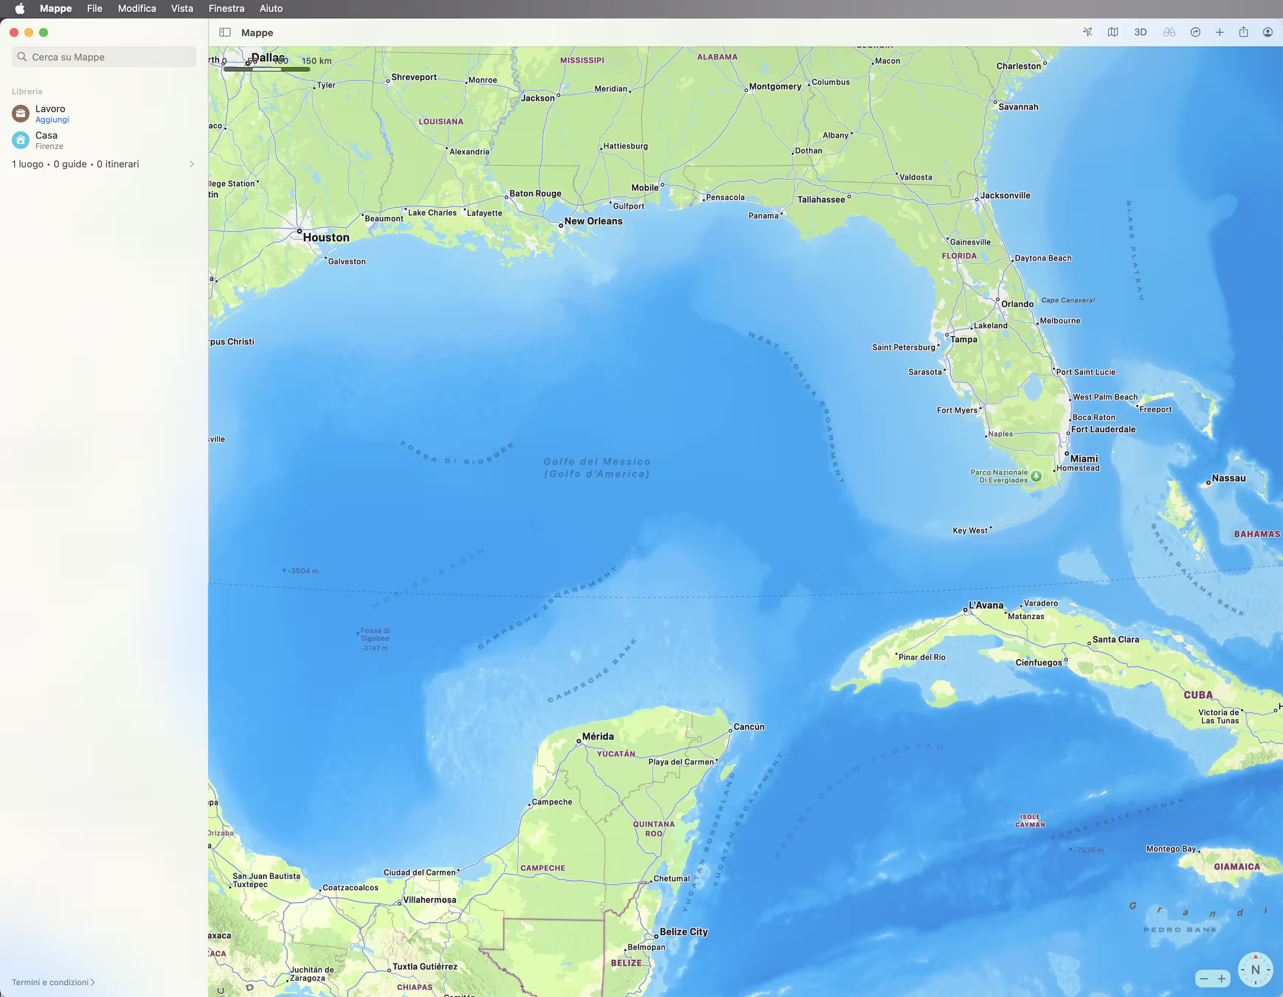Click the compass showing North
The height and width of the screenshot is (997, 1283).
click(1255, 970)
